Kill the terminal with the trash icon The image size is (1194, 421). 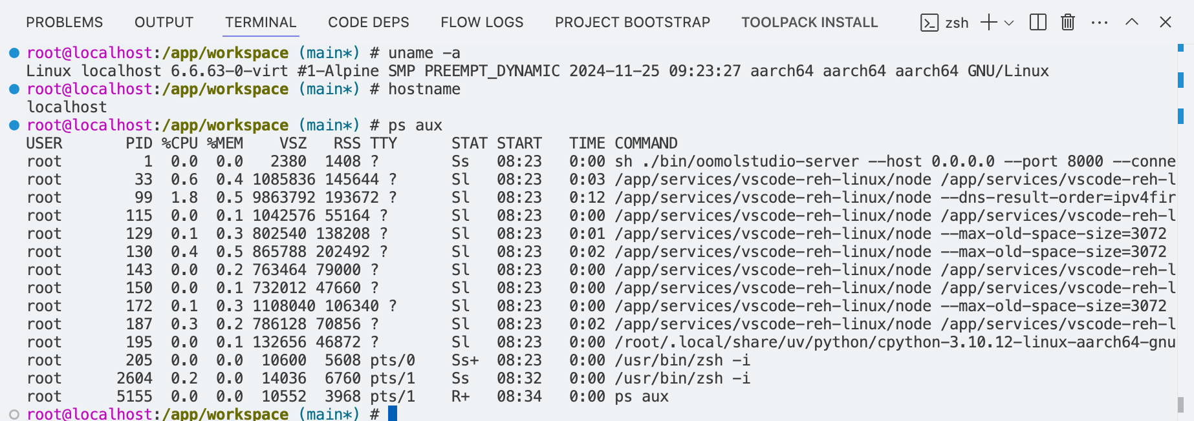tap(1068, 23)
